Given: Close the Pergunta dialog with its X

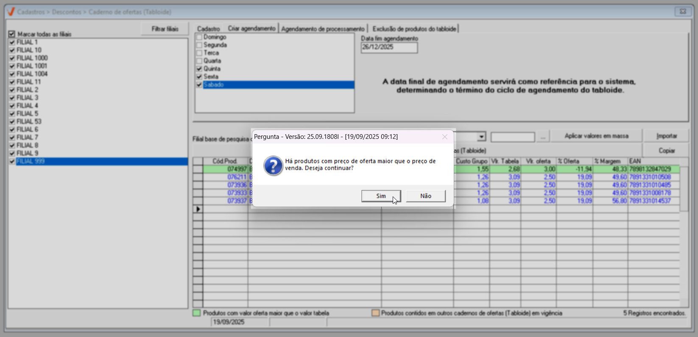Looking at the screenshot, I should coord(444,137).
